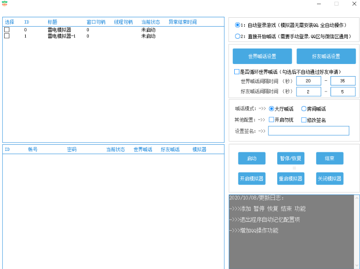
Task: Click 开启模拟器 to launch emulator
Action: tap(252, 178)
